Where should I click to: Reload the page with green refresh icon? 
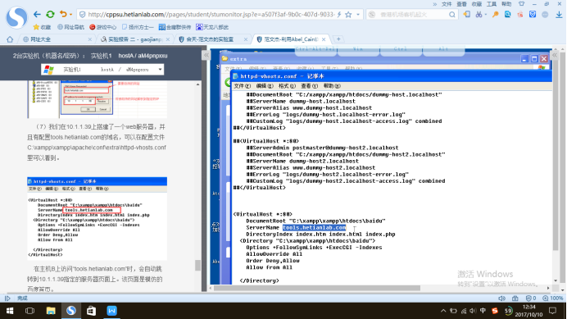[x=50, y=15]
